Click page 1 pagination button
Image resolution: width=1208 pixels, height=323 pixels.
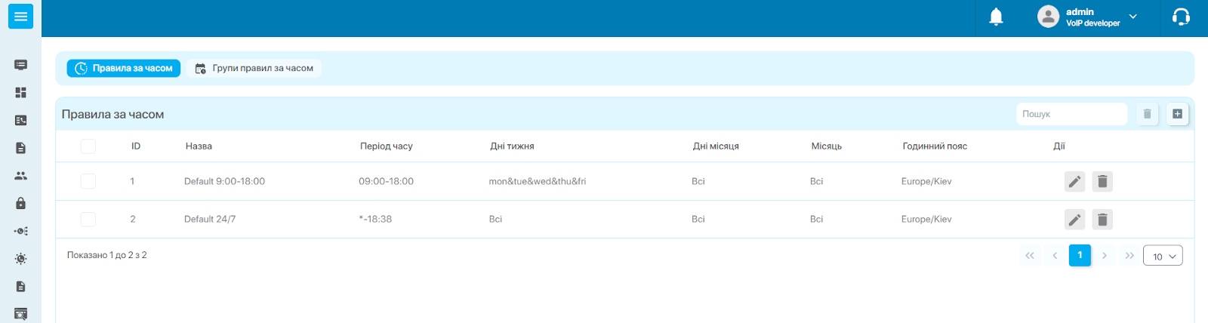[1080, 256]
